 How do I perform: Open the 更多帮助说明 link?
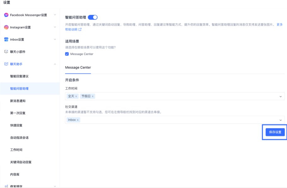pos(279,25)
